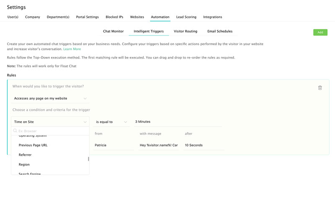Switch to the Chat Monitor sub-tab
This screenshot has height=219, width=335.
pyautogui.click(x=113, y=31)
